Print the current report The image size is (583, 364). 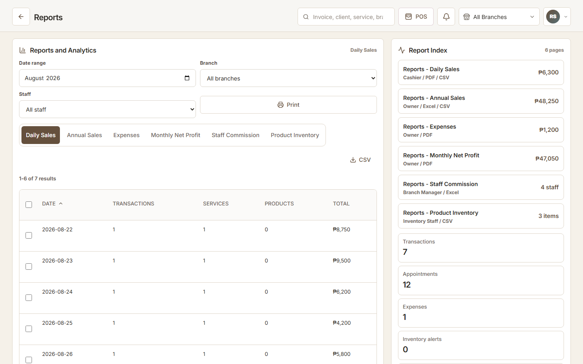click(288, 105)
